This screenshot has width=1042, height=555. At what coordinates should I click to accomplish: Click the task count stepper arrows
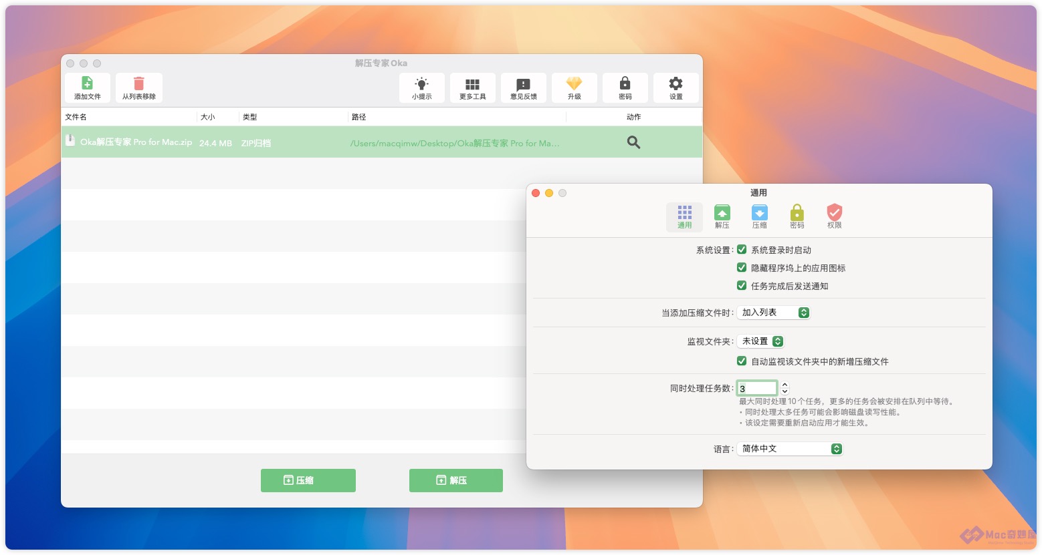point(785,388)
